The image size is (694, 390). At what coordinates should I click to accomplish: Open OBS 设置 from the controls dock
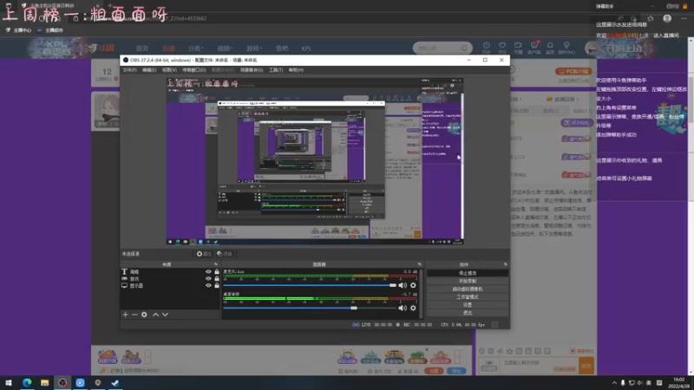click(468, 305)
